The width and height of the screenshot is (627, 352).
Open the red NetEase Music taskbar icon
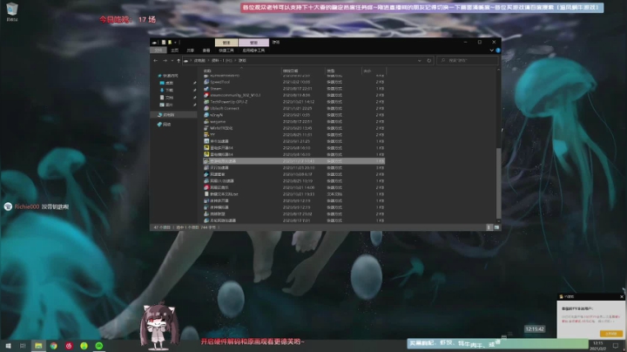[69, 346]
